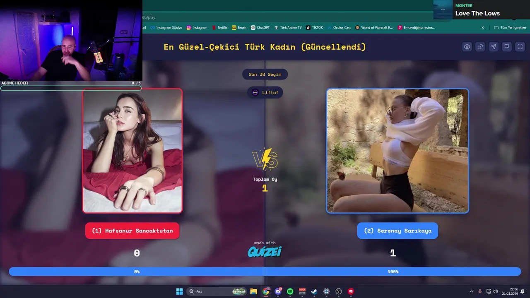The image size is (530, 298).
Task: Open the red fist app in taskbar
Action: click(x=351, y=291)
